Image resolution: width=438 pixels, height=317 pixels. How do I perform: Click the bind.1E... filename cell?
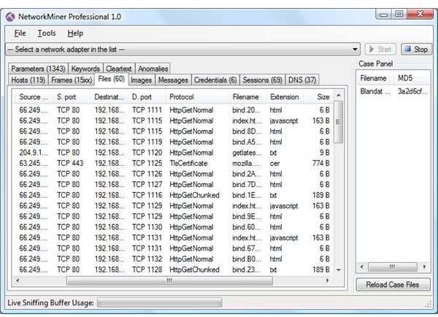[x=247, y=195]
